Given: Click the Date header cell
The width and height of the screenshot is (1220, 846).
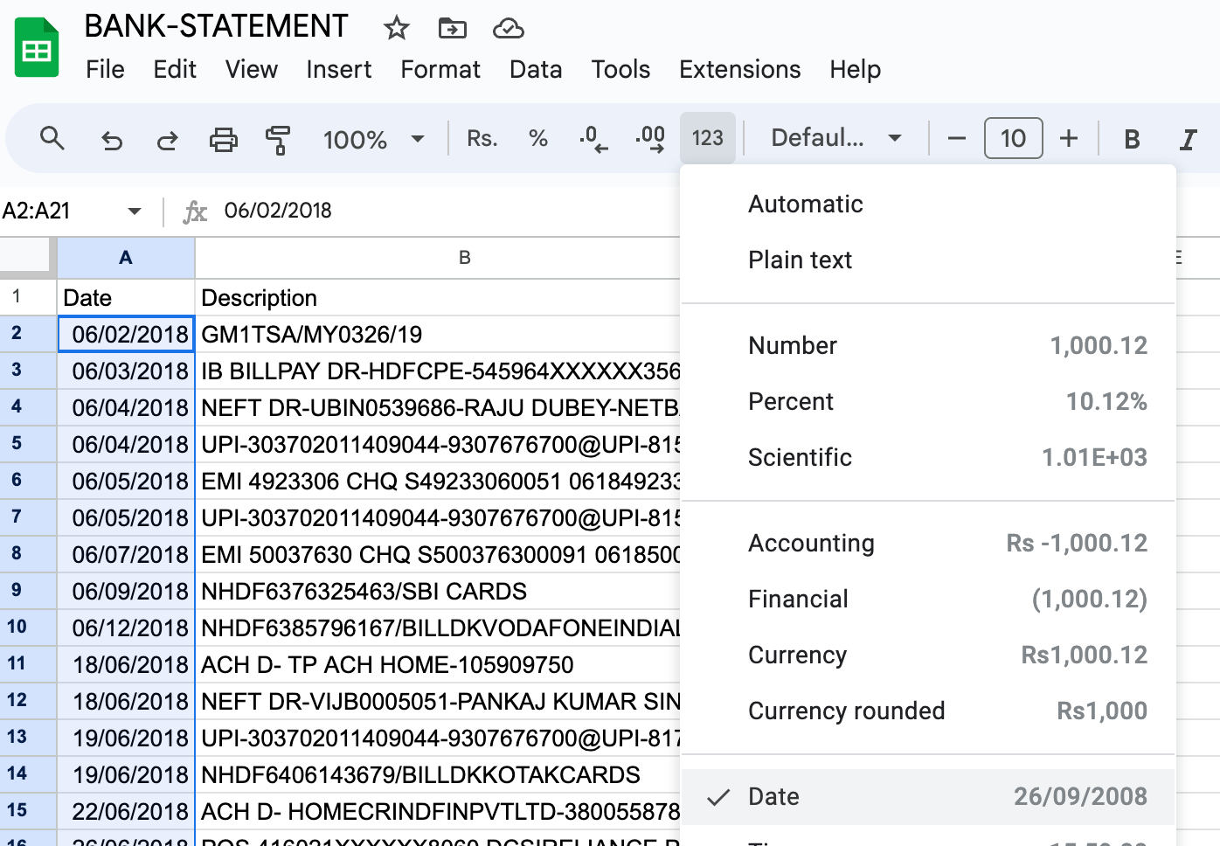Looking at the screenshot, I should pyautogui.click(x=126, y=298).
